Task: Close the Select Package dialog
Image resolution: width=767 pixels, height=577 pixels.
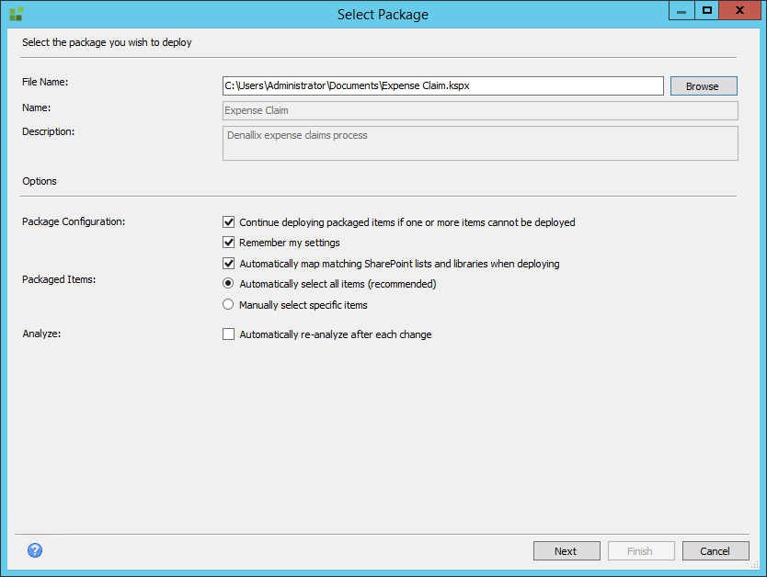Action: 740,11
